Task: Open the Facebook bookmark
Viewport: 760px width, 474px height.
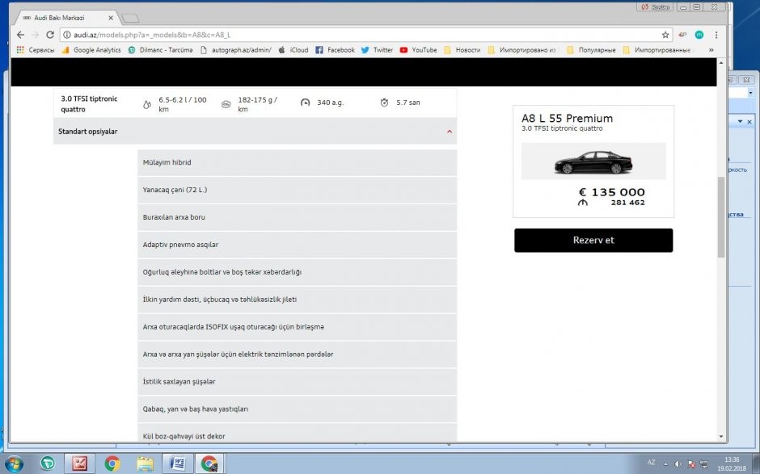Action: (335, 50)
